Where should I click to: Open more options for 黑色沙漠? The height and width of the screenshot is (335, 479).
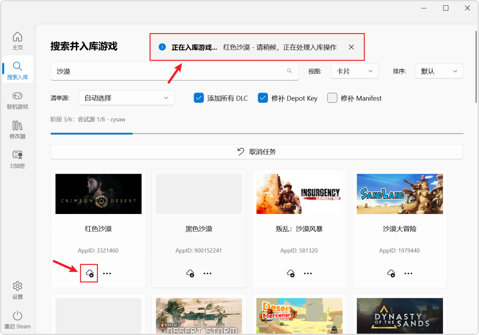click(208, 273)
